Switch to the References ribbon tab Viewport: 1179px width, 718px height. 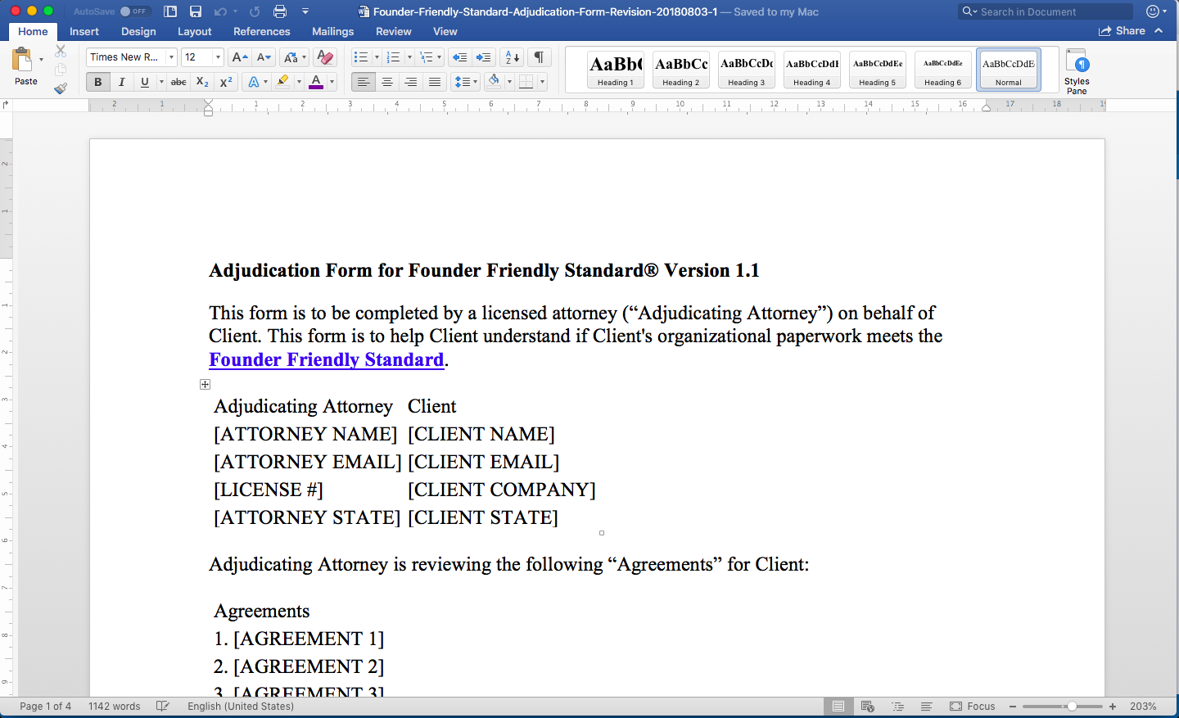[261, 31]
